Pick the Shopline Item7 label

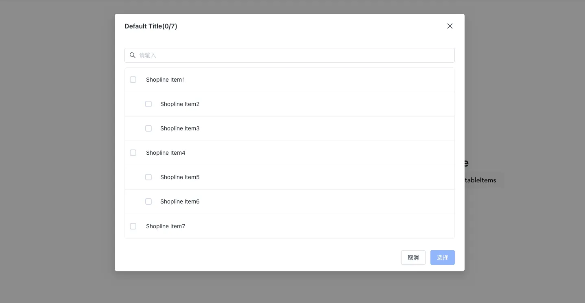165,226
